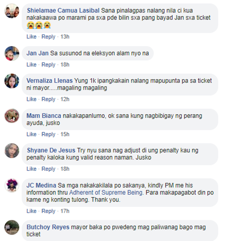The width and height of the screenshot is (233, 241).
Task: Open Shielamae Camua Lasibal's profile picture
Action: pos(12,11)
